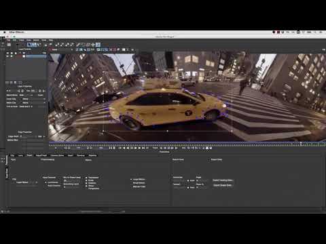The image size is (326, 244).
Task: Click the Step Back One Frame button
Action: (128, 148)
